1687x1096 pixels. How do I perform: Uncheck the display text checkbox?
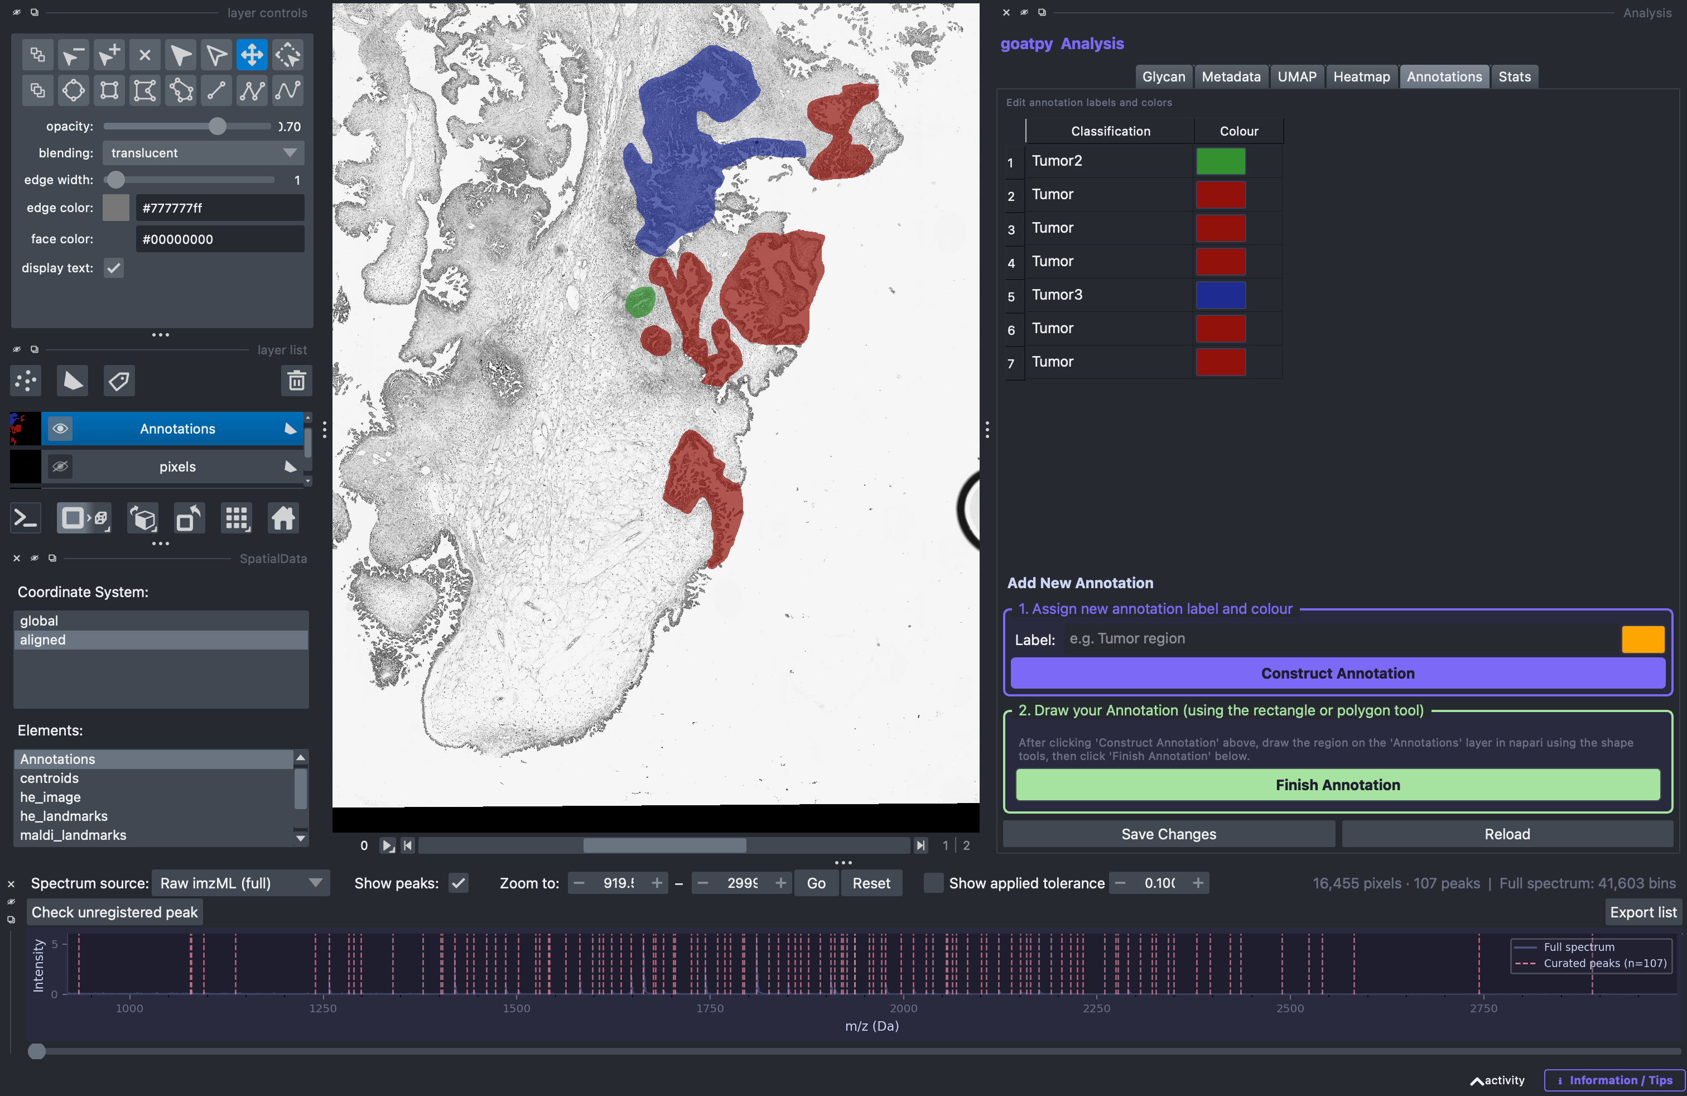click(113, 268)
